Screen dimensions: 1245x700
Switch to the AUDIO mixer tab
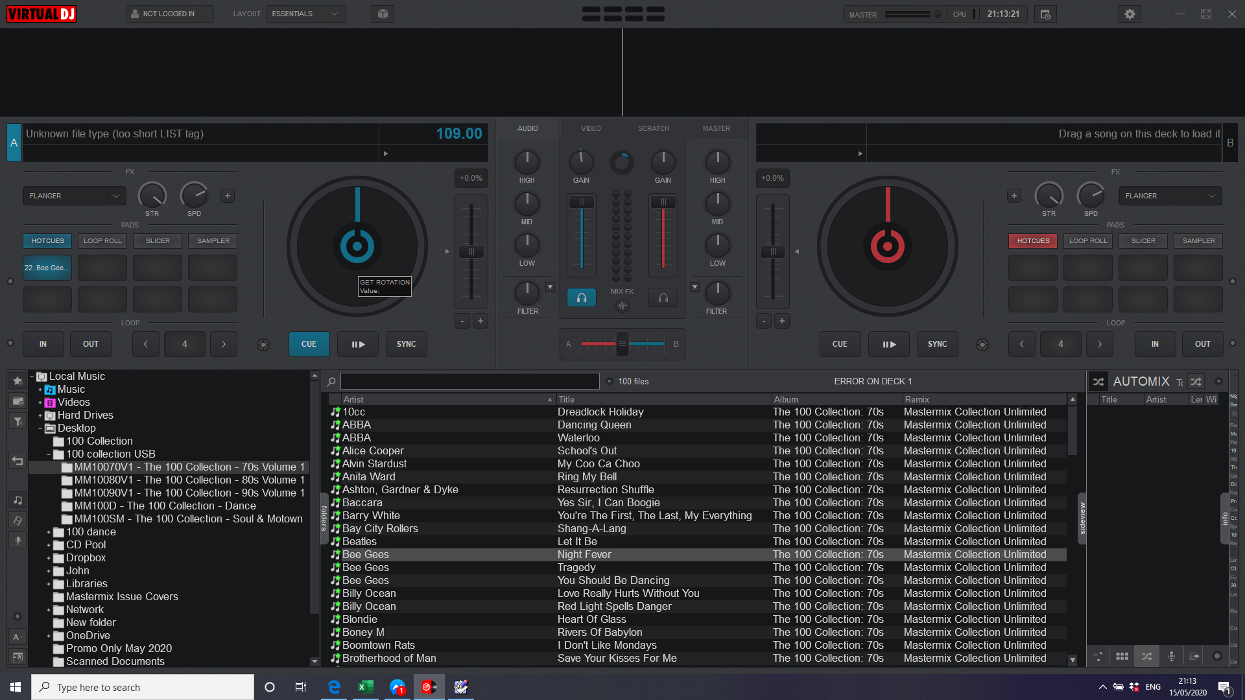[528, 128]
